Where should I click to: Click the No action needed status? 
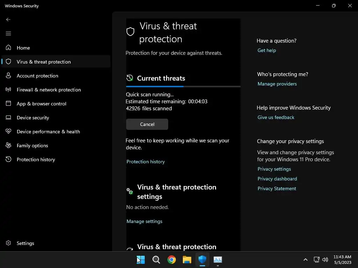pyautogui.click(x=148, y=207)
